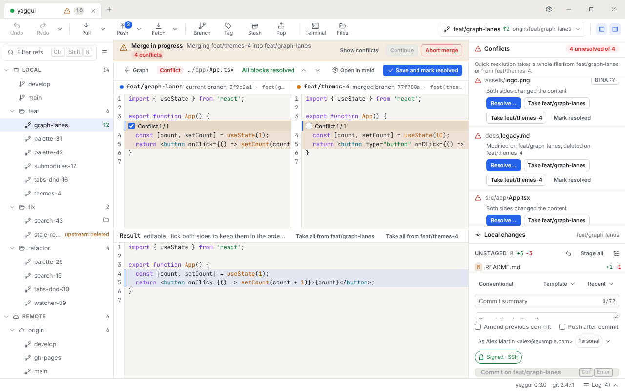Push commits with the Push icon

click(x=123, y=29)
